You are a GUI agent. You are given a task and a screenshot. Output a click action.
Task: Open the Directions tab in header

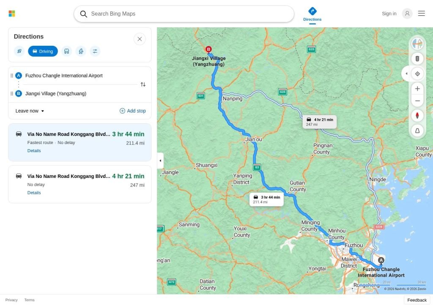(312, 14)
